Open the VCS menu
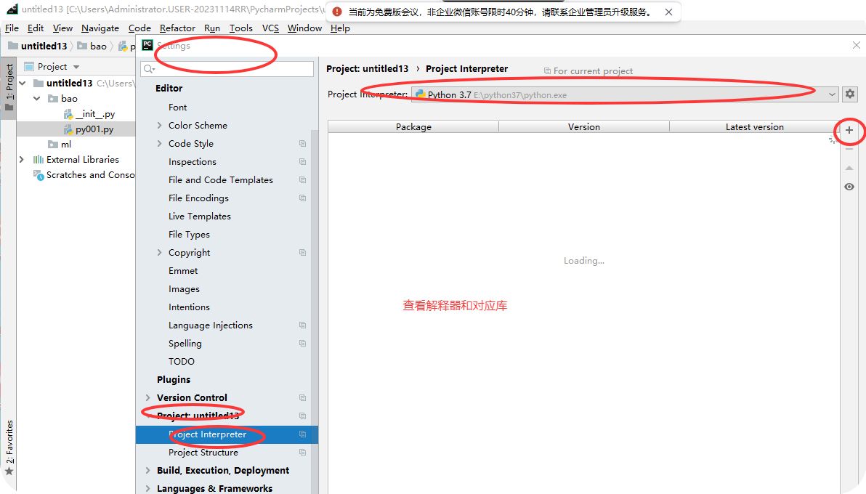Image resolution: width=866 pixels, height=494 pixels. pyautogui.click(x=270, y=28)
